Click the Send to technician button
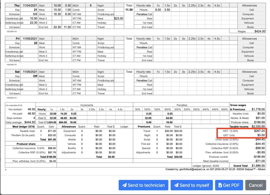The height and width of the screenshot is (195, 270). (x=143, y=185)
